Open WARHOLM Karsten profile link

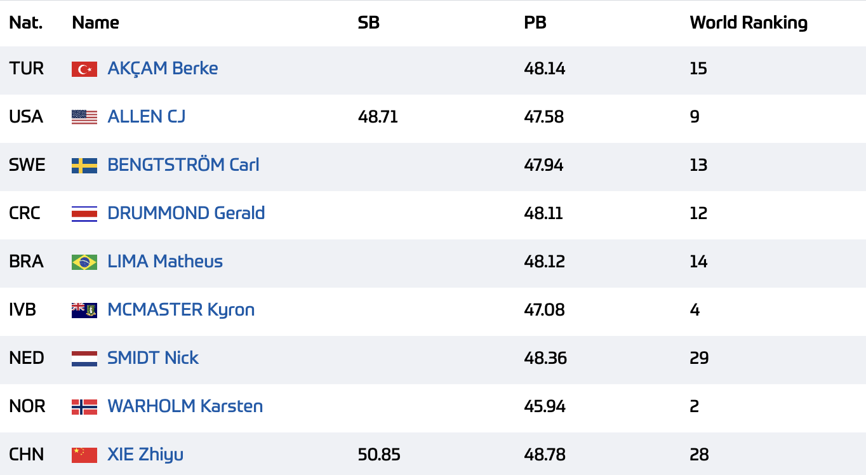click(x=185, y=406)
